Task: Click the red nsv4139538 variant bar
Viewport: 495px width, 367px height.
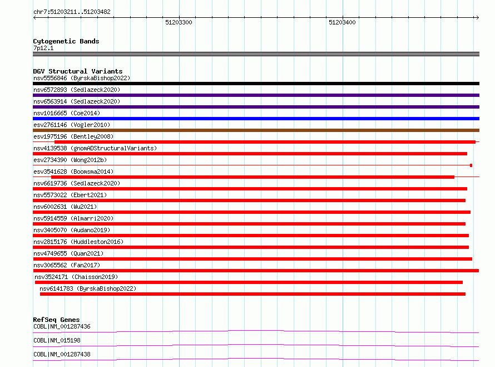Action: [x=250, y=154]
